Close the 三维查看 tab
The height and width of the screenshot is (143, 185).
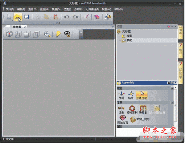tap(25, 27)
